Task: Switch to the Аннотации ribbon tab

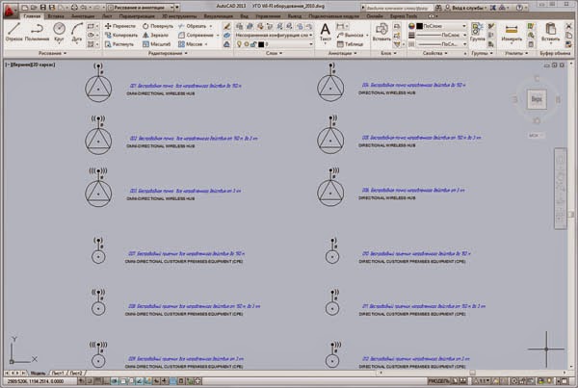Action: click(x=83, y=16)
